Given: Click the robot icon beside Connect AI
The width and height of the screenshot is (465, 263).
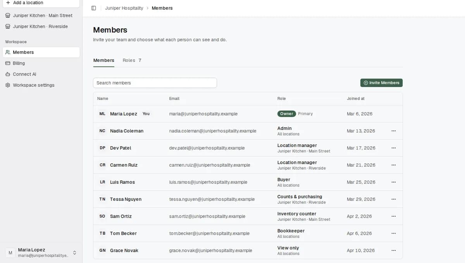Looking at the screenshot, I should [x=8, y=74].
